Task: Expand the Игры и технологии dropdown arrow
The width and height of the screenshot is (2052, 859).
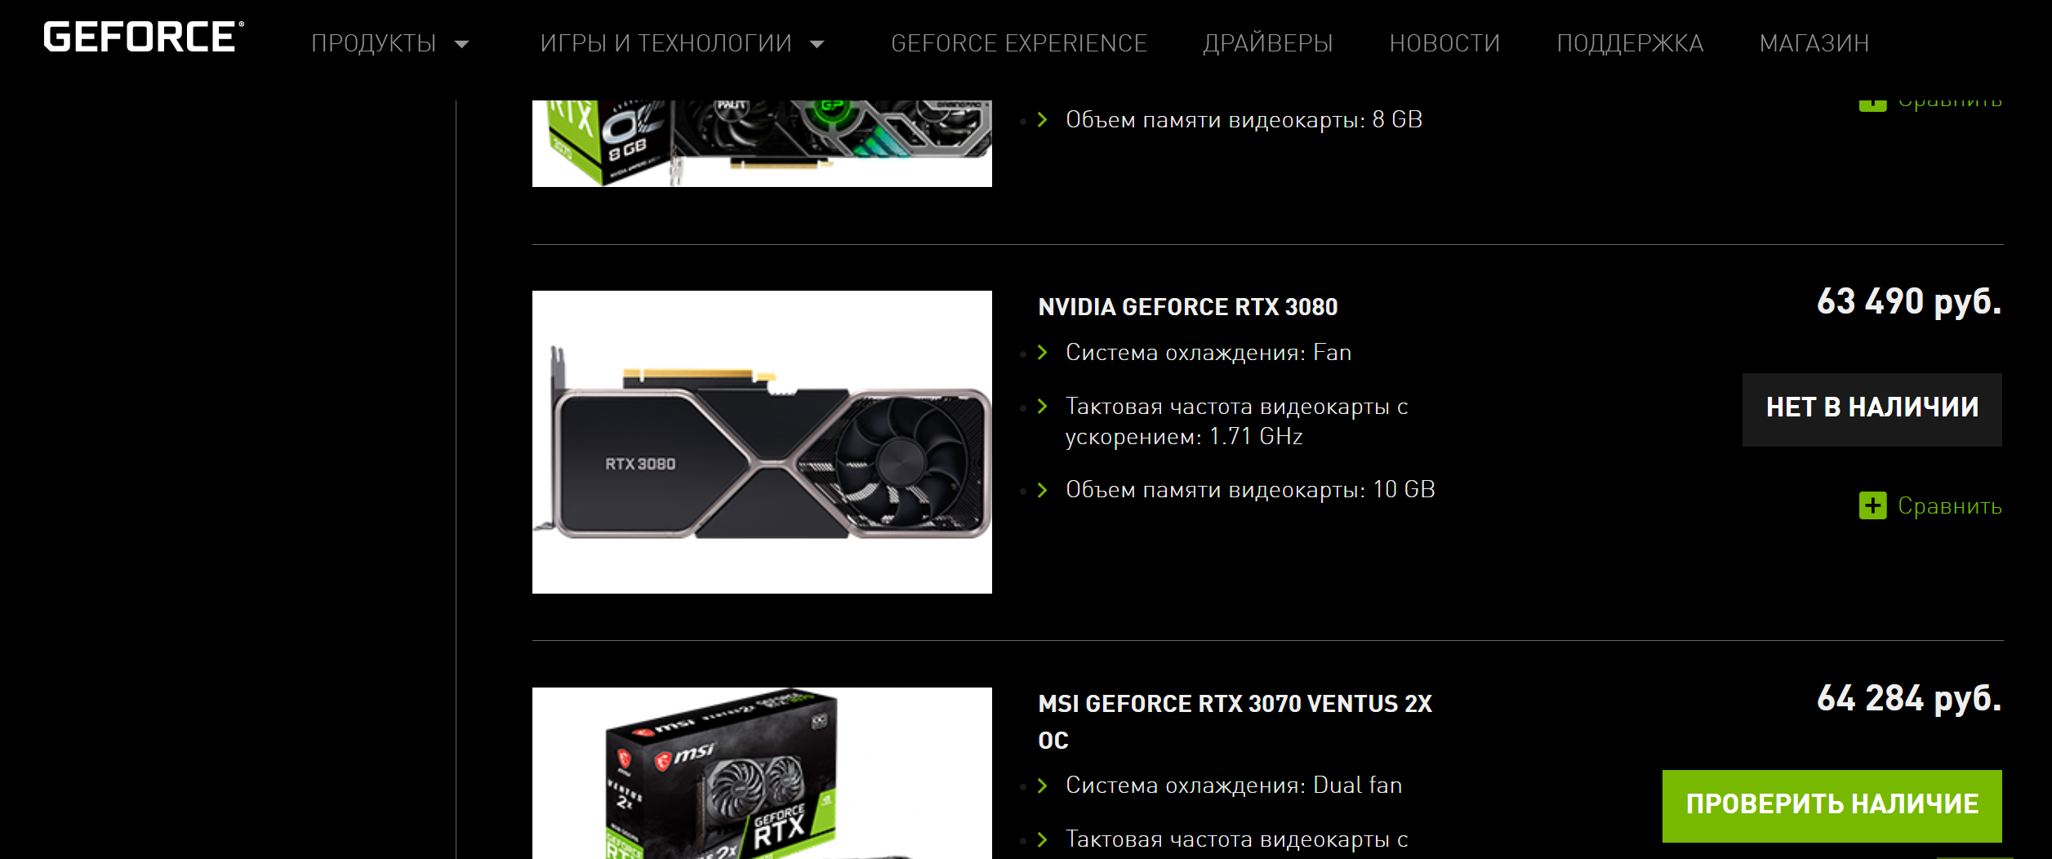Action: point(817,44)
